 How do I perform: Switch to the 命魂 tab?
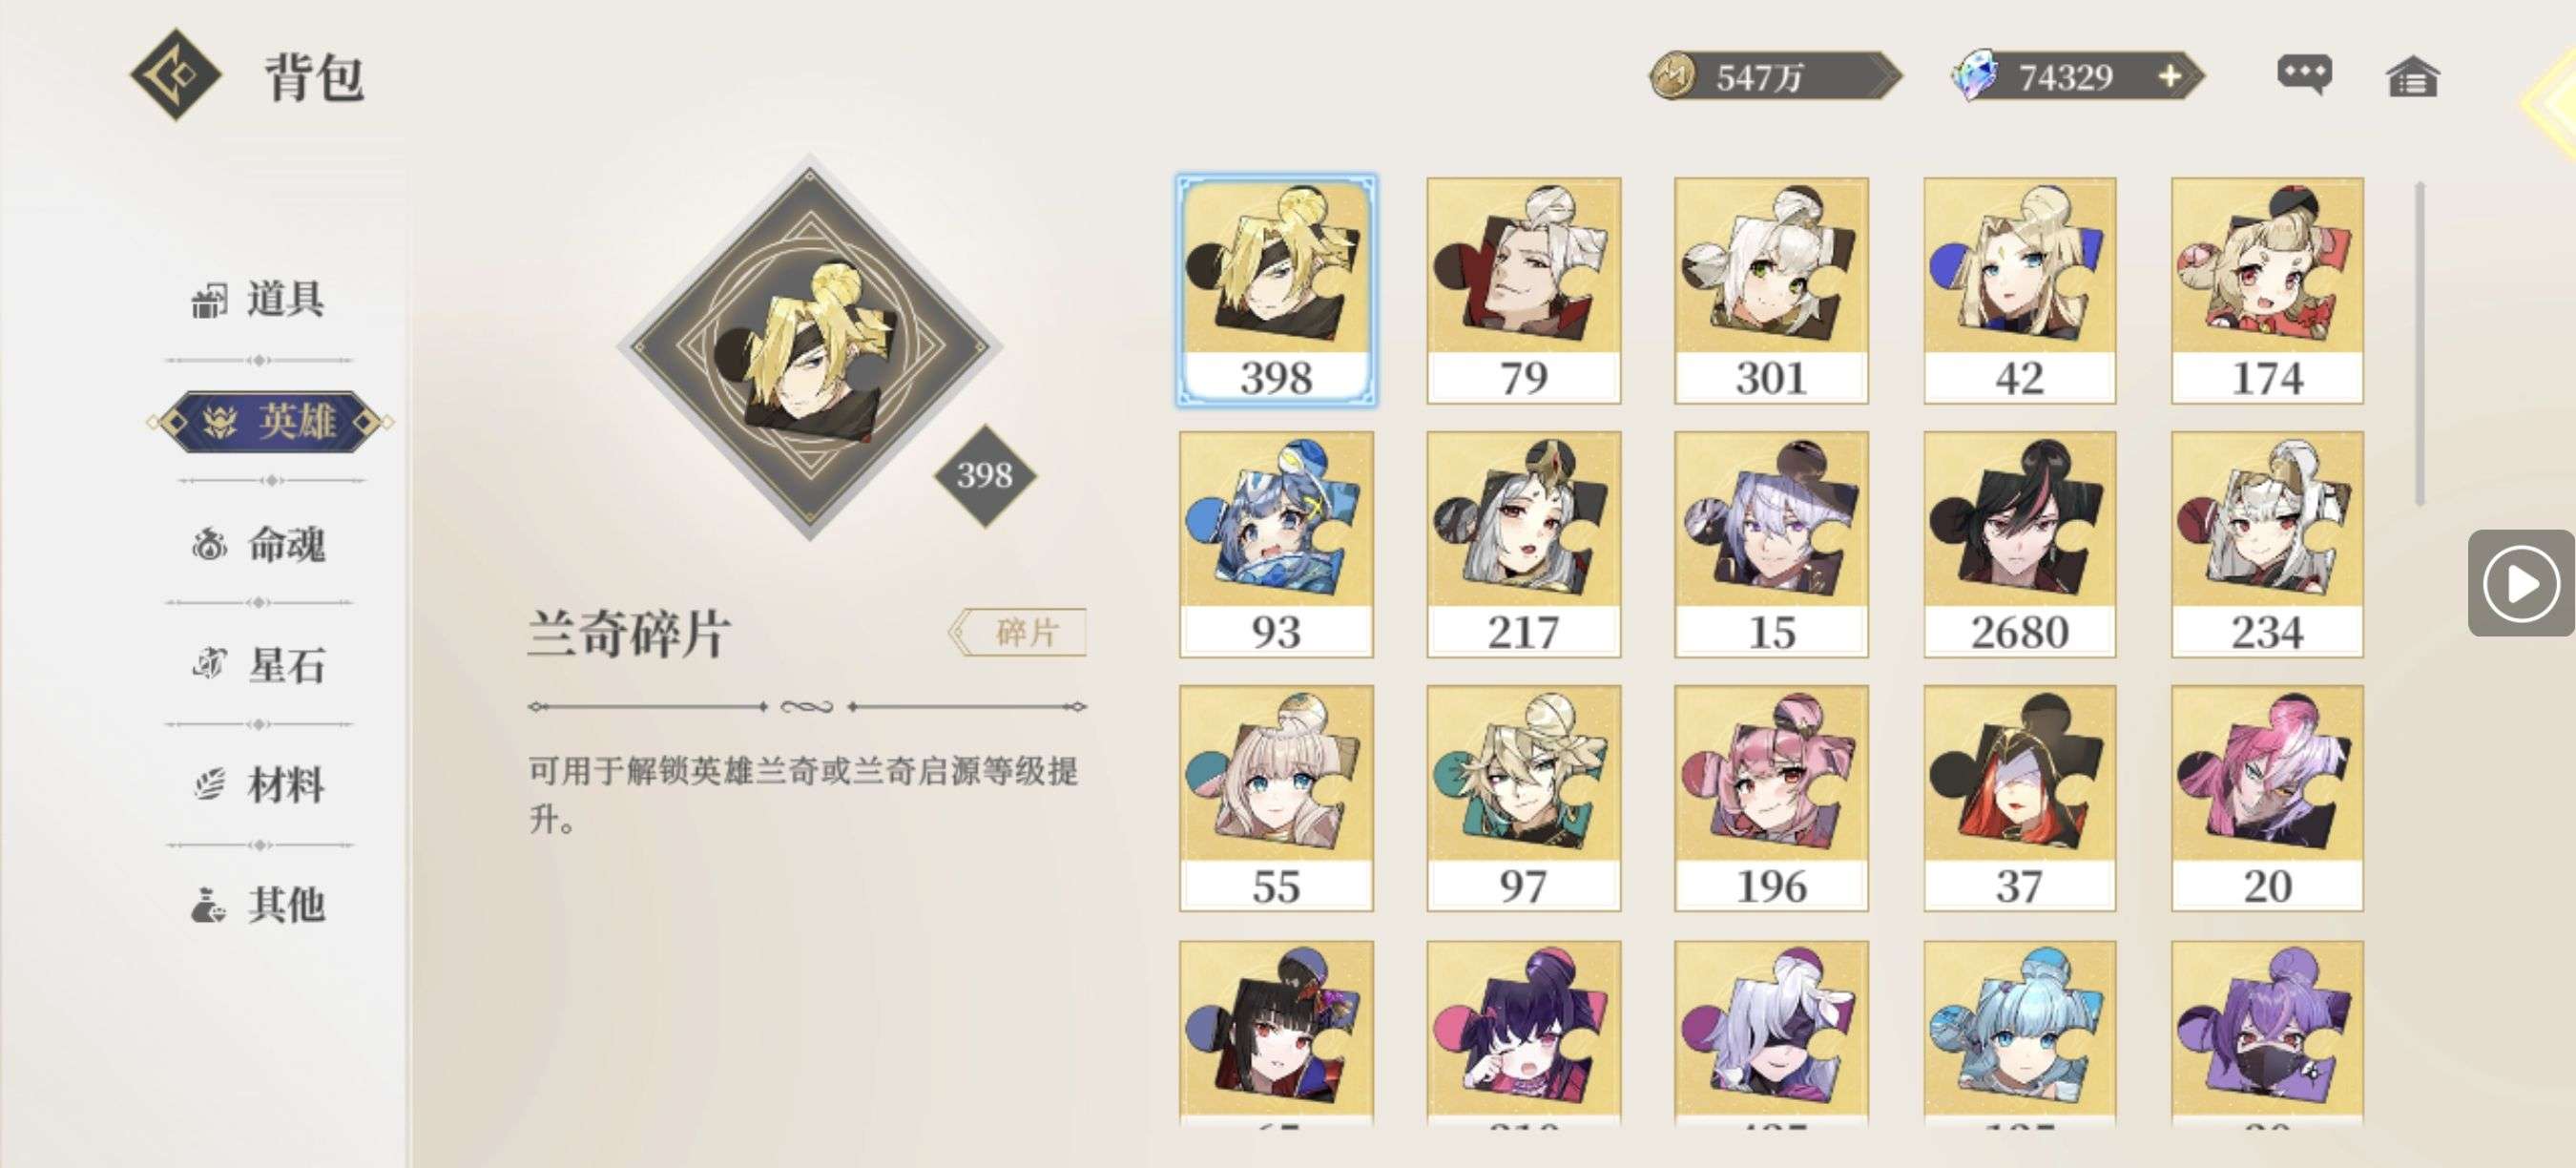pos(258,544)
